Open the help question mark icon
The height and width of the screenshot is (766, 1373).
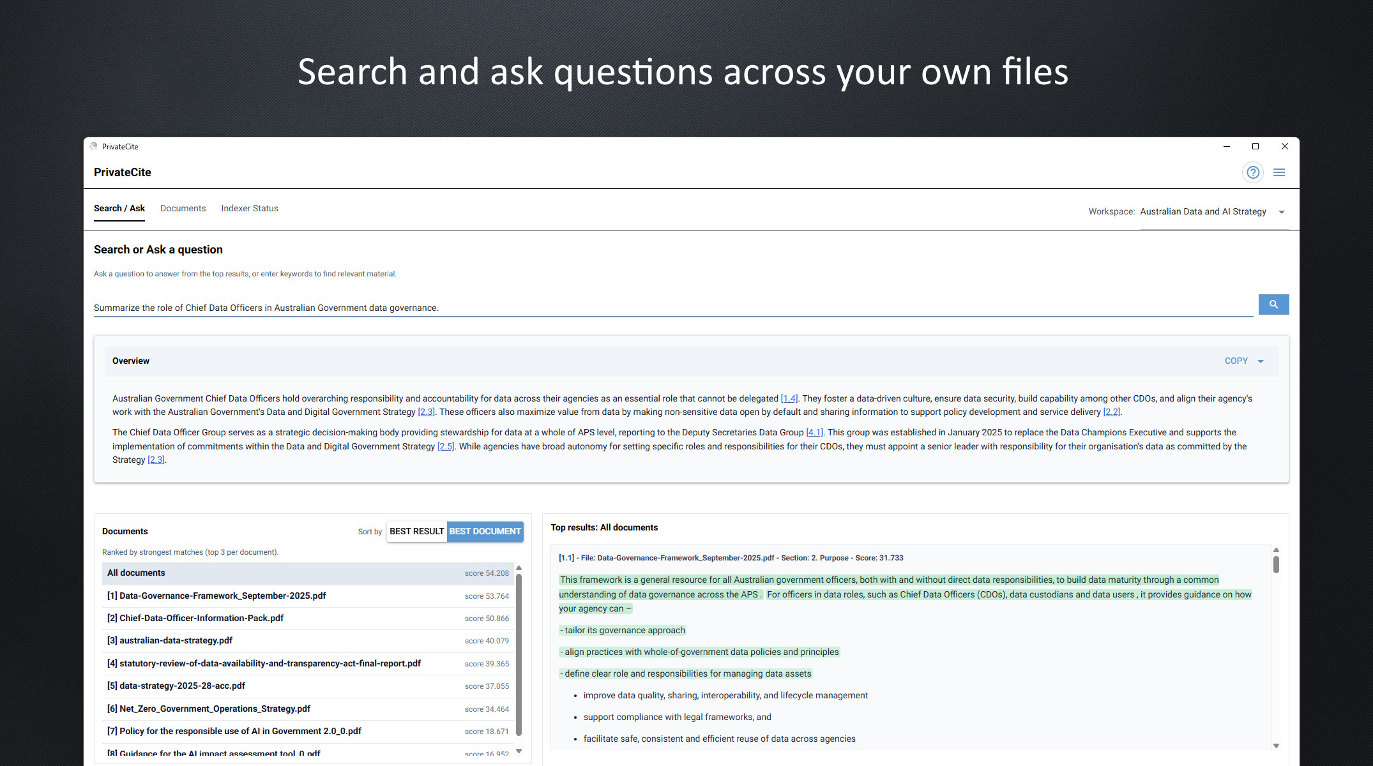point(1253,172)
